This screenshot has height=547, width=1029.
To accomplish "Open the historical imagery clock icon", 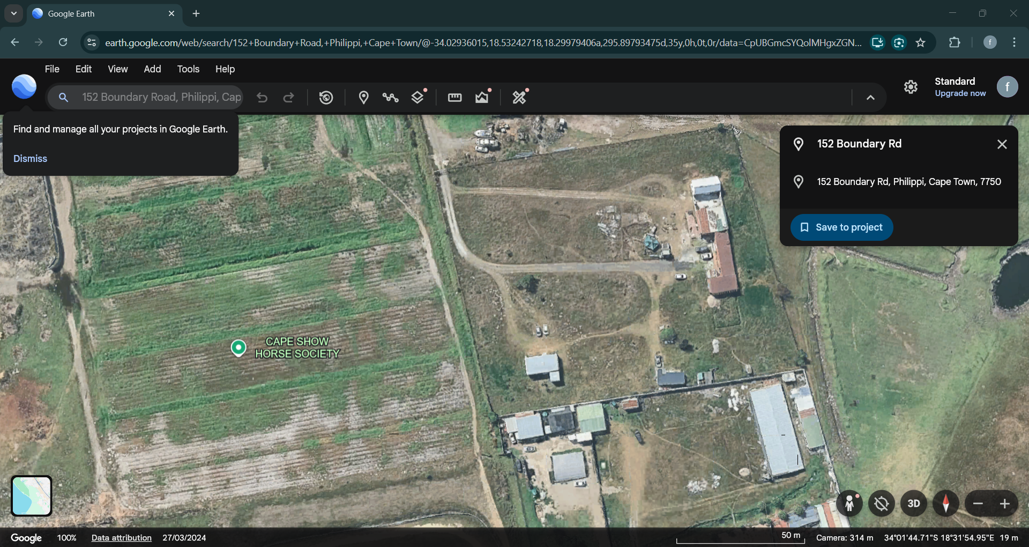I will point(326,98).
